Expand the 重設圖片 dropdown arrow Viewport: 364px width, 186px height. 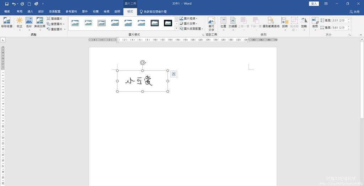click(x=65, y=29)
